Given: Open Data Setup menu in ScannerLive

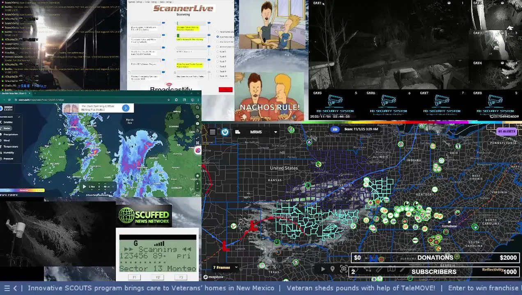Looking at the screenshot, I should coord(166,2).
